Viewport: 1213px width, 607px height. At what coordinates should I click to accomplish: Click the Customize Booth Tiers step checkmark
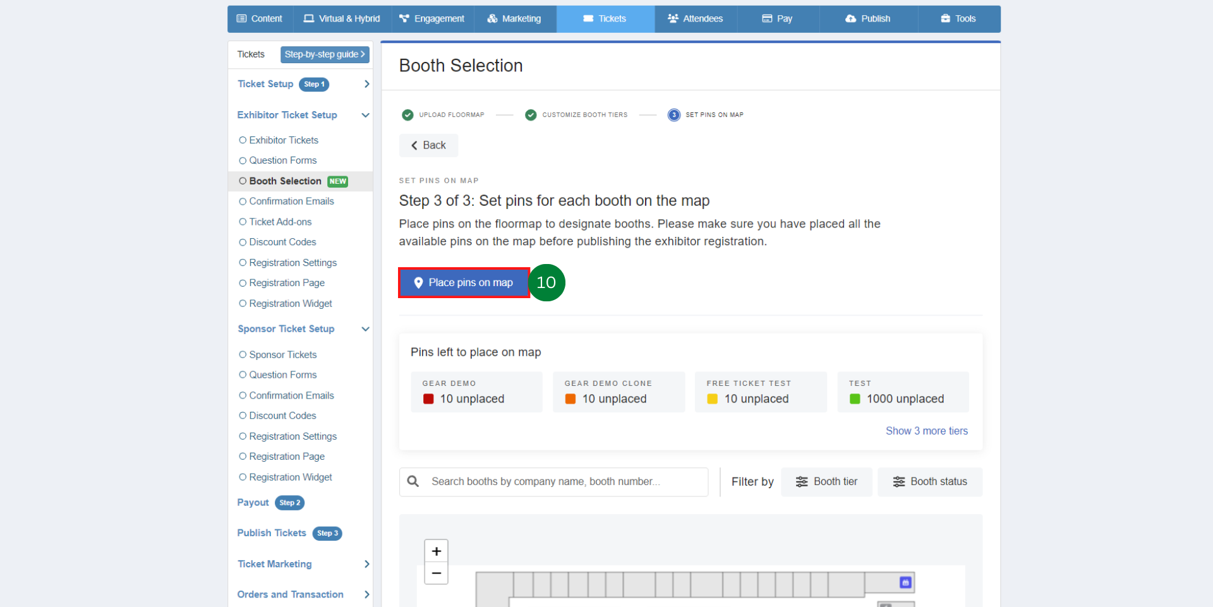point(531,115)
